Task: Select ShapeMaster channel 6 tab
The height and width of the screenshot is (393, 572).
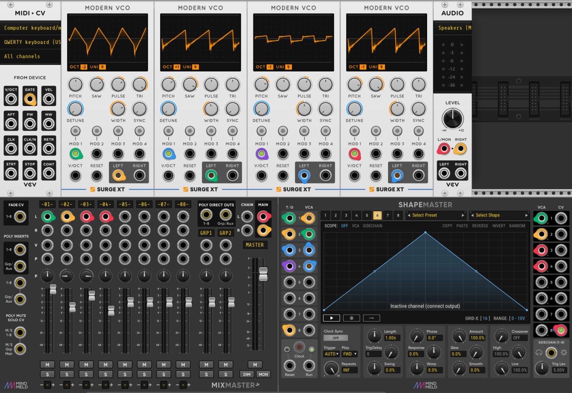Action: tap(377, 215)
